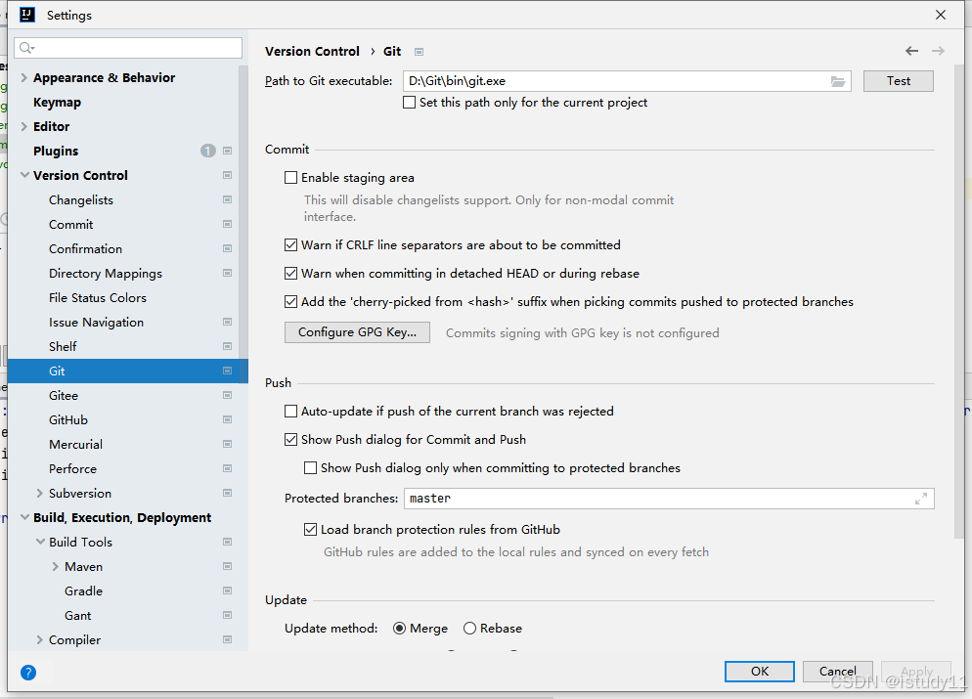Open the help question mark icon
This screenshot has width=972, height=699.
pos(28,673)
